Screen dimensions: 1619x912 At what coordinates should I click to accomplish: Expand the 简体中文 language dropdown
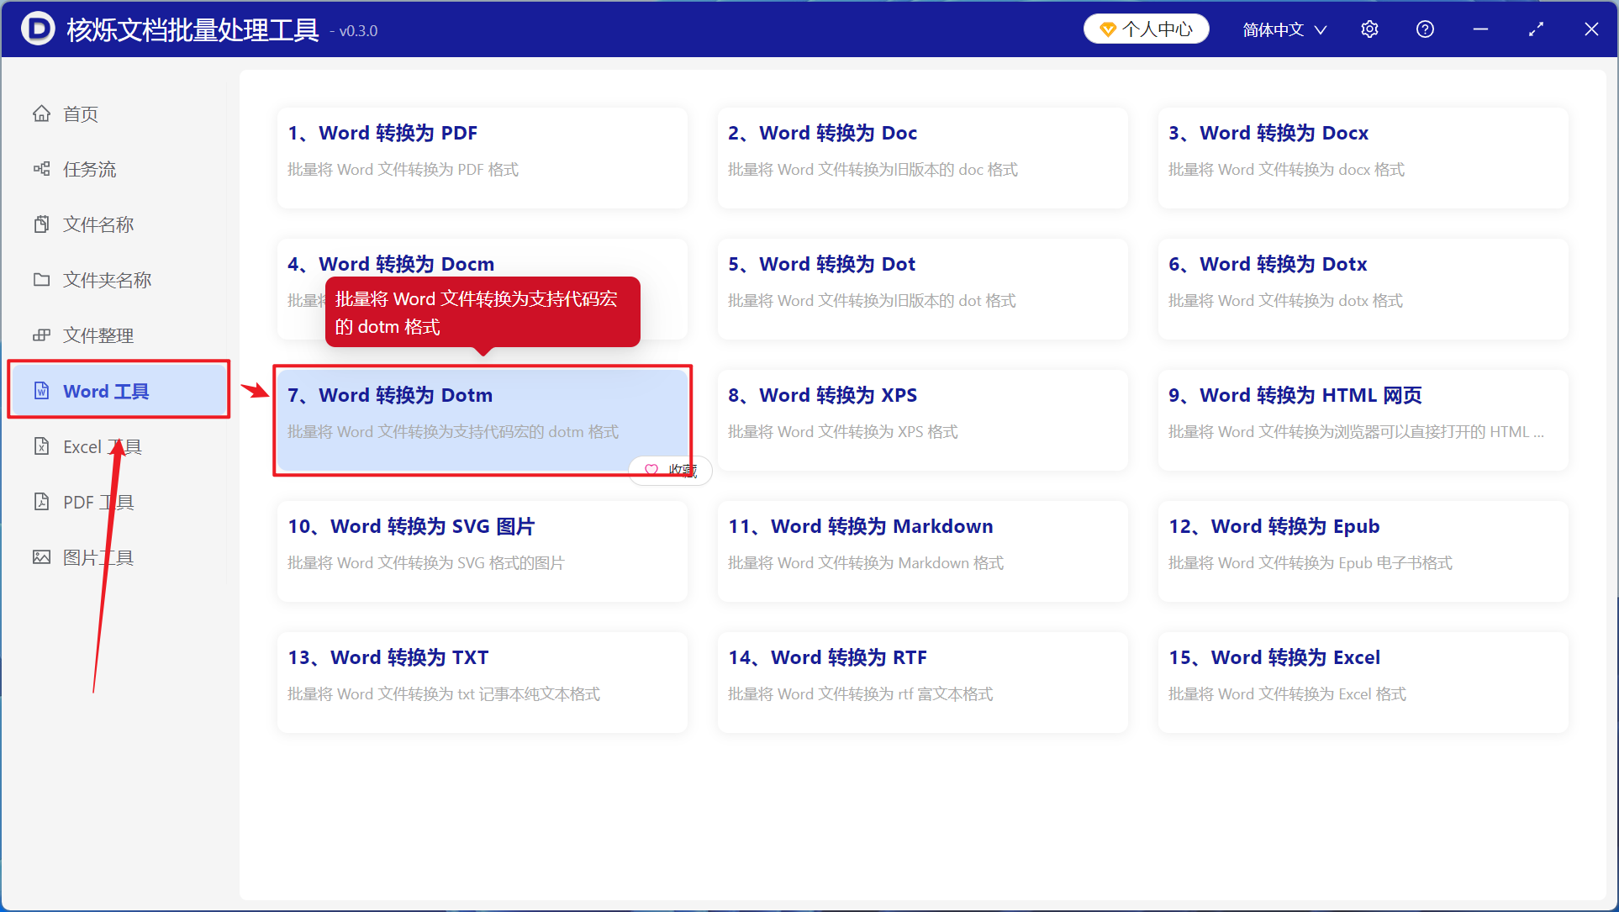1284,29
